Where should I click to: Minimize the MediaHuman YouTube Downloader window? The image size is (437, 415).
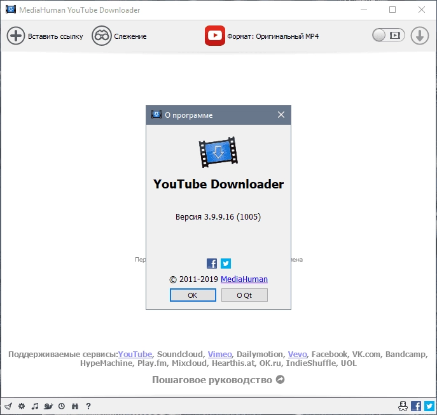(364, 10)
